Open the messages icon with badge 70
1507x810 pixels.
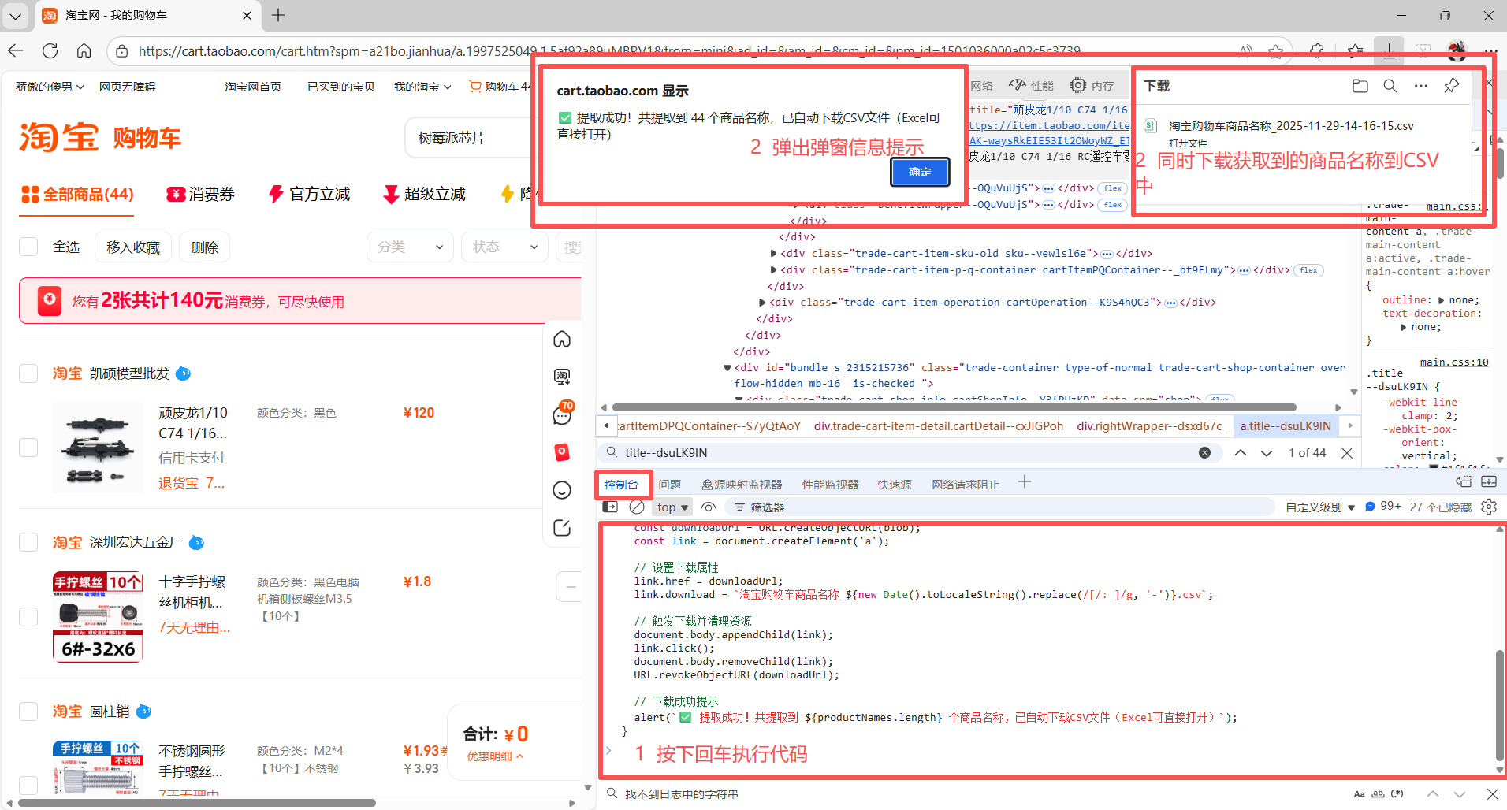click(x=562, y=414)
